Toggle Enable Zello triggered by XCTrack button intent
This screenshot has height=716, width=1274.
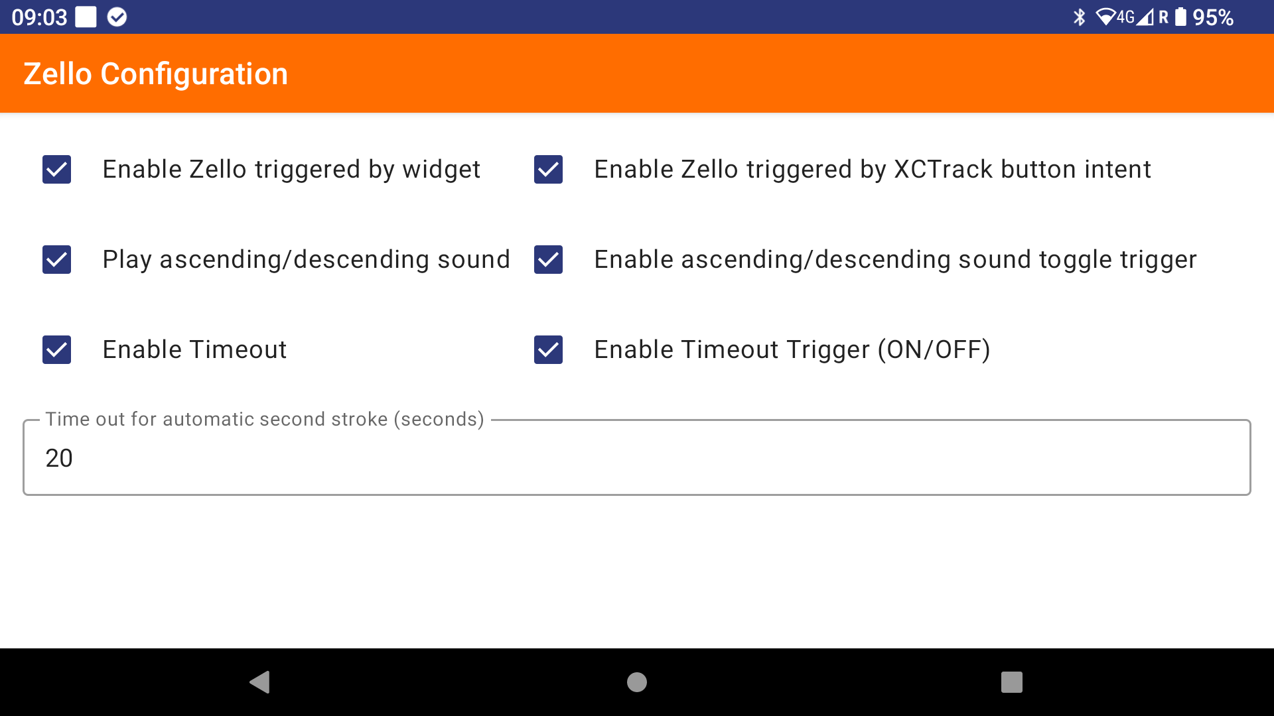point(549,170)
